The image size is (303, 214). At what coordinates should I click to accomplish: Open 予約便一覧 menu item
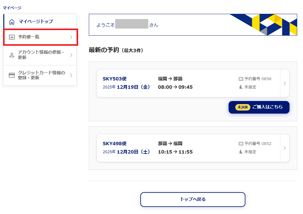click(29, 37)
